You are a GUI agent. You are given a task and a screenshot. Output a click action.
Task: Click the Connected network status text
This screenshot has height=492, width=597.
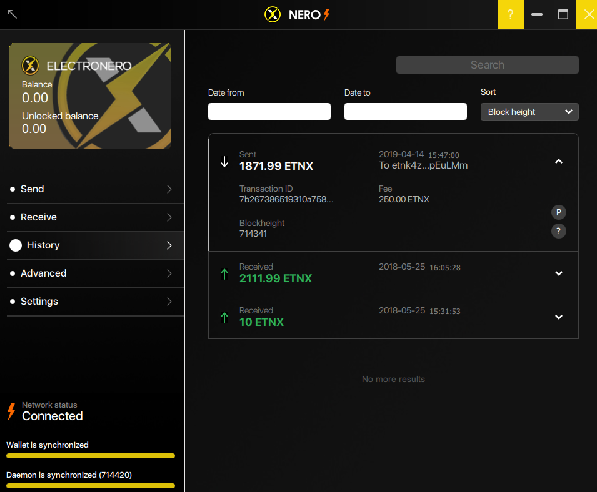[52, 416]
